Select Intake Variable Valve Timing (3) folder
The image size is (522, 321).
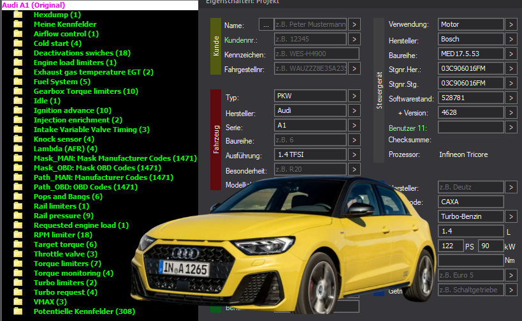coord(92,130)
